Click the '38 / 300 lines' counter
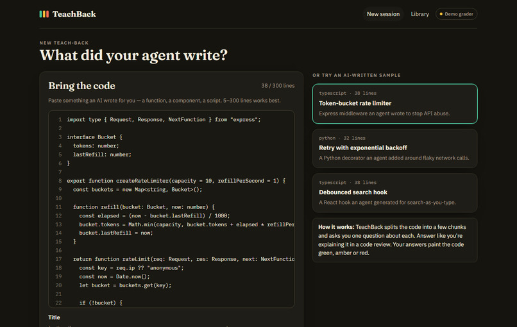This screenshot has height=327, width=517. point(278,86)
